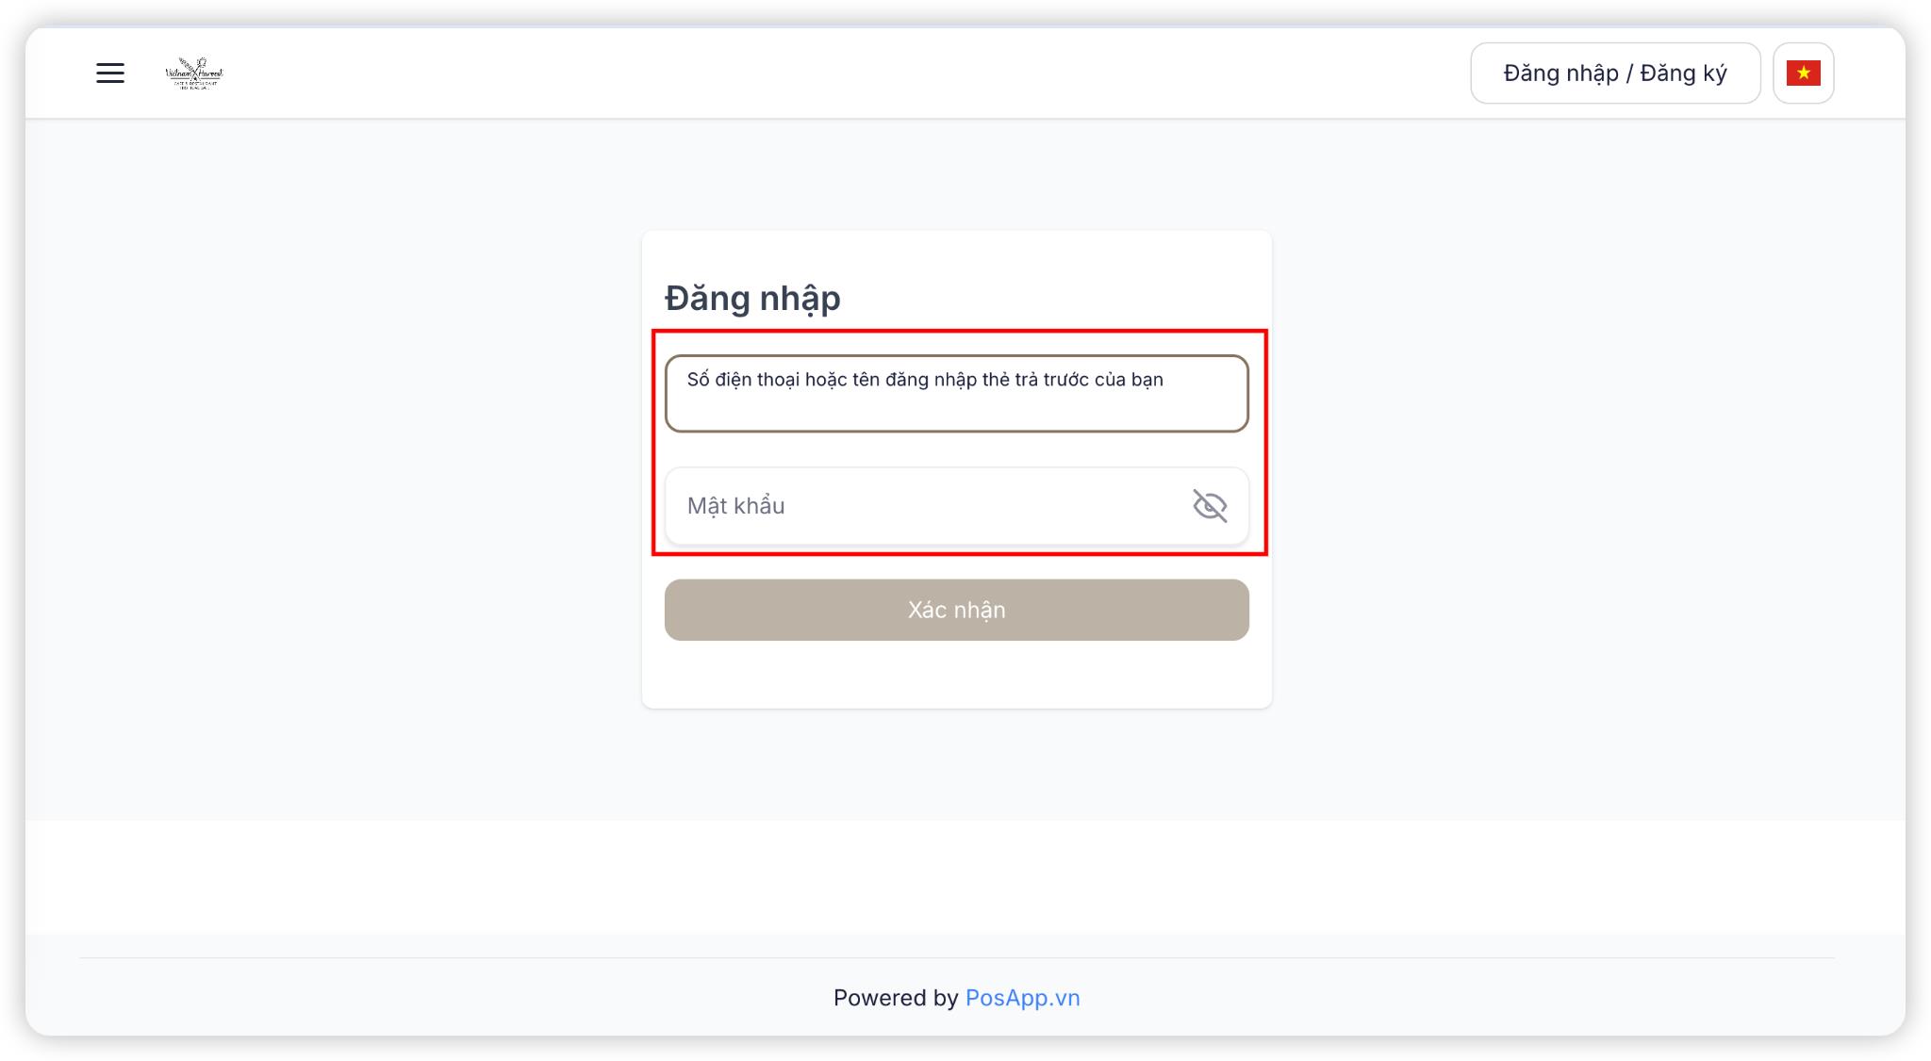This screenshot has width=1931, height=1061.
Task: Switch site language via flag button
Action: click(x=1803, y=73)
